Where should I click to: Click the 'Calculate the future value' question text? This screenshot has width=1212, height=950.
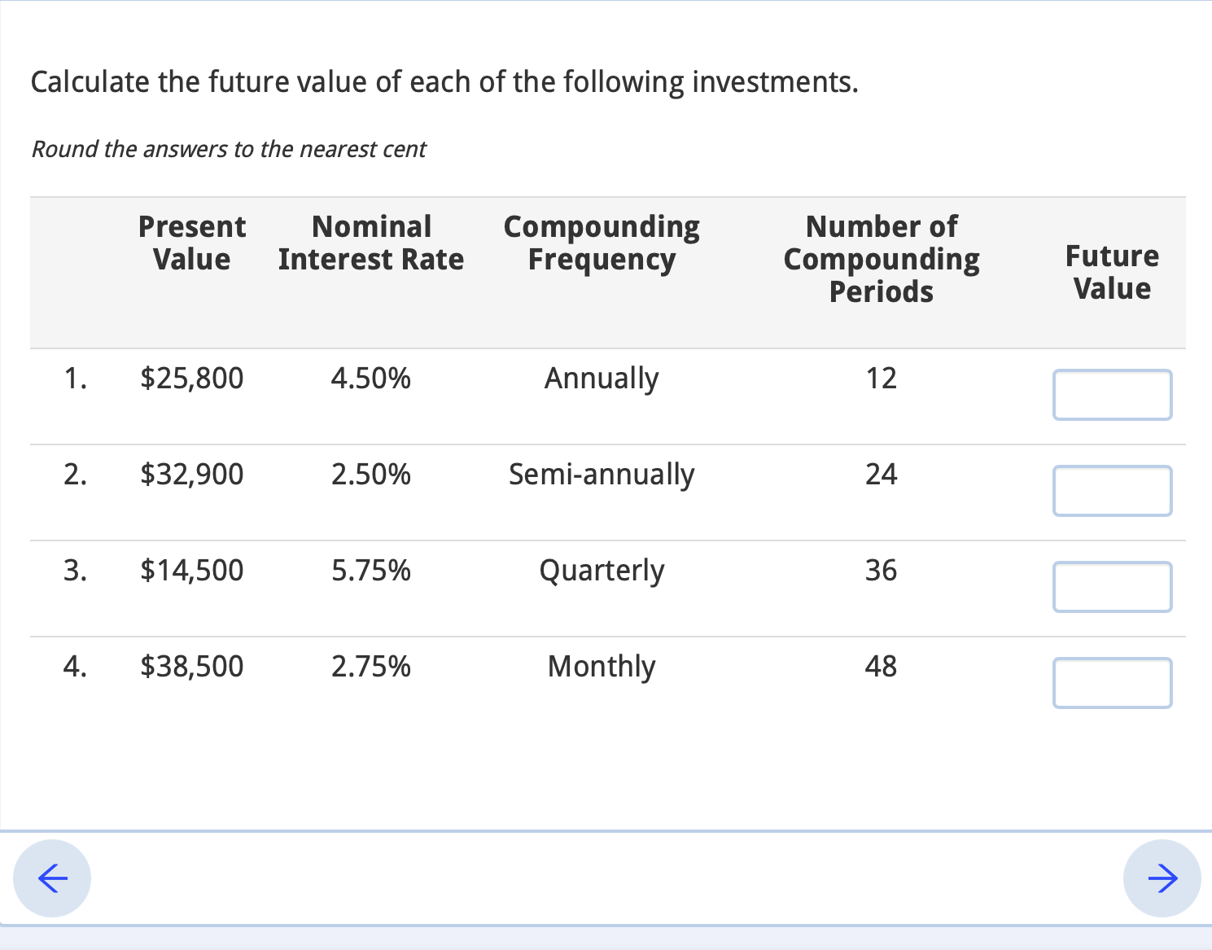pos(444,83)
